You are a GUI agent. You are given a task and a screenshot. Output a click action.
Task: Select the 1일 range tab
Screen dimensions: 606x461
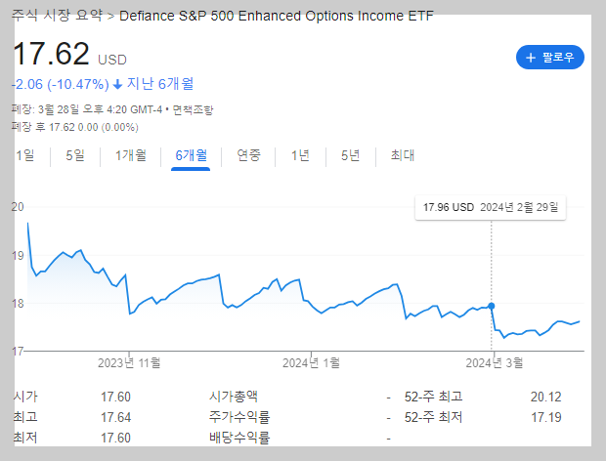click(25, 155)
